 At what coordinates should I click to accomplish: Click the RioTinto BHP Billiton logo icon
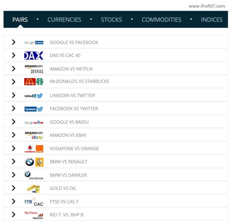[34, 215]
